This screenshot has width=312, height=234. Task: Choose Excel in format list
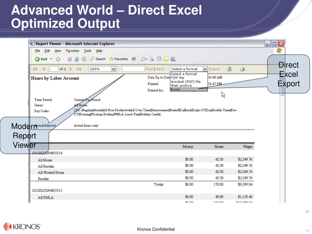click(189, 89)
